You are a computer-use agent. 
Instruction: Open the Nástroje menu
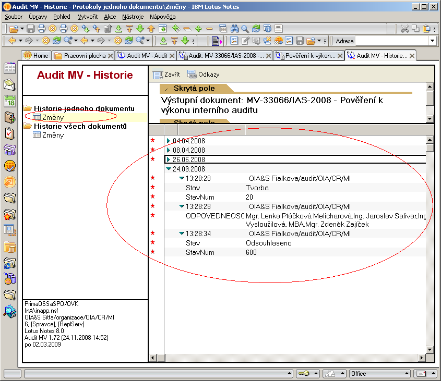(133, 17)
